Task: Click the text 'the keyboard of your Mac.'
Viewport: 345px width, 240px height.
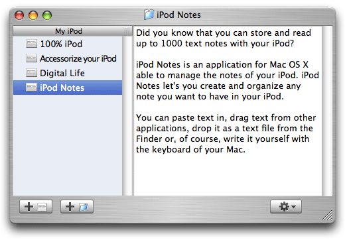Action: coord(190,150)
